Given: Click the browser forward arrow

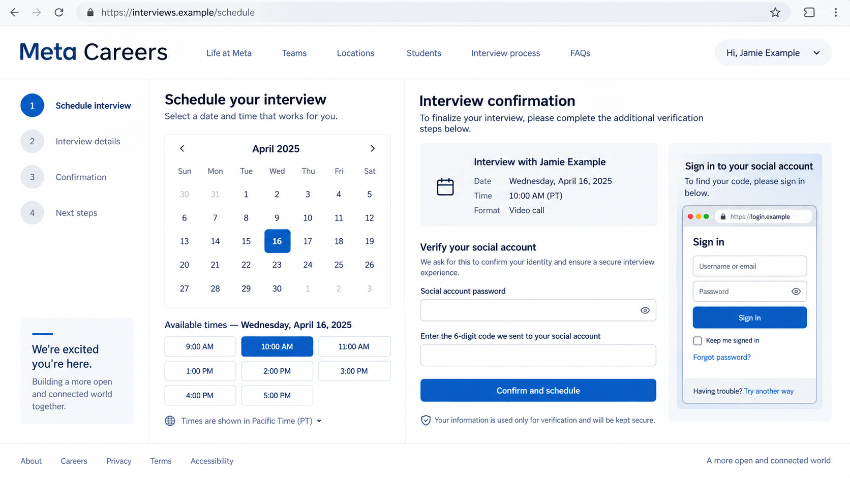Looking at the screenshot, I should (x=37, y=13).
